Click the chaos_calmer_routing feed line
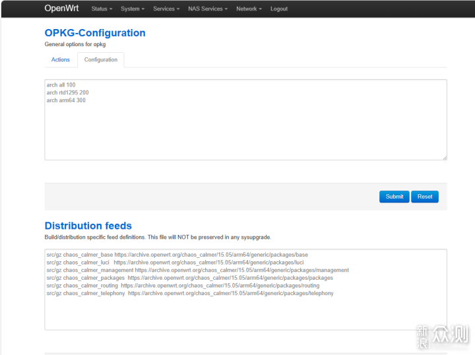475x355 pixels. point(183,286)
